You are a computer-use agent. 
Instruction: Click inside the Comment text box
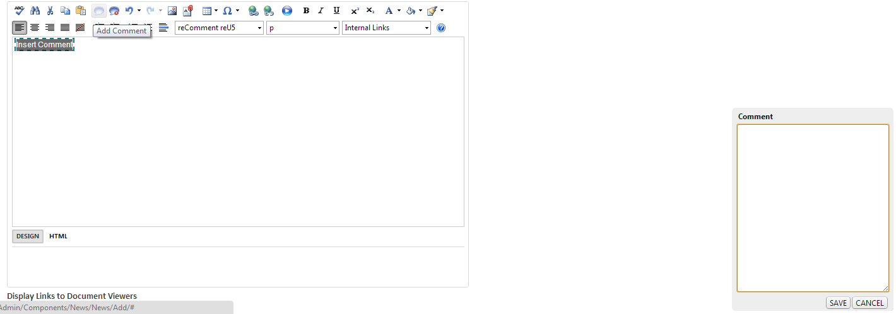[x=813, y=208]
